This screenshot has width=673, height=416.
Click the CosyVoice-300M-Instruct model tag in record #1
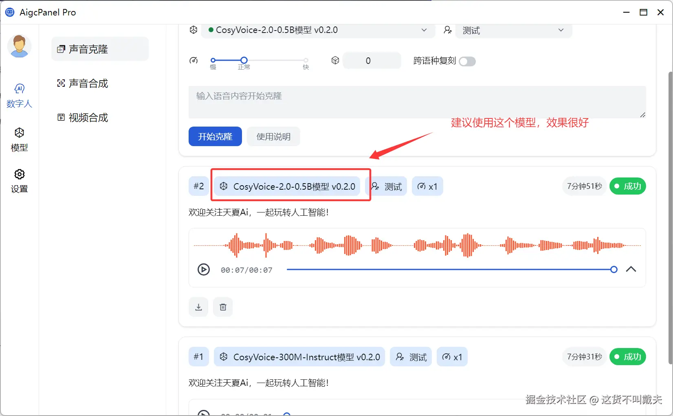299,357
